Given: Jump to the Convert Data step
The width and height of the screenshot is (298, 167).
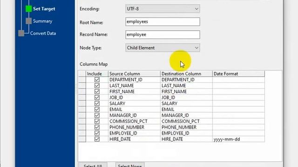Looking at the screenshot, I should point(43,33).
